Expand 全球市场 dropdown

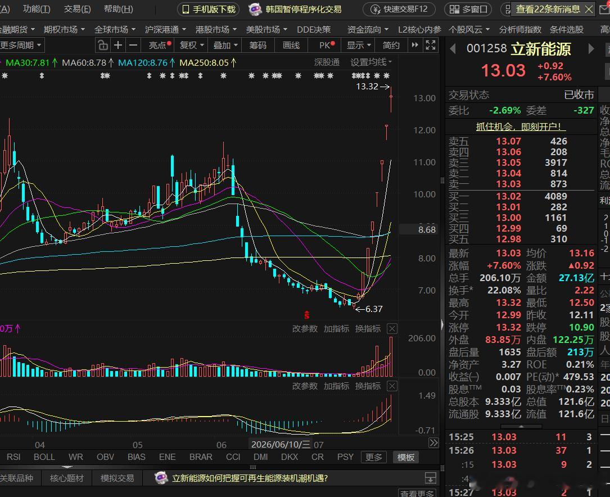pyautogui.click(x=115, y=30)
